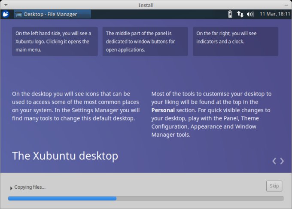Click the 11 Mar, 18:11 clock
This screenshot has height=209, width=292.
275,14
